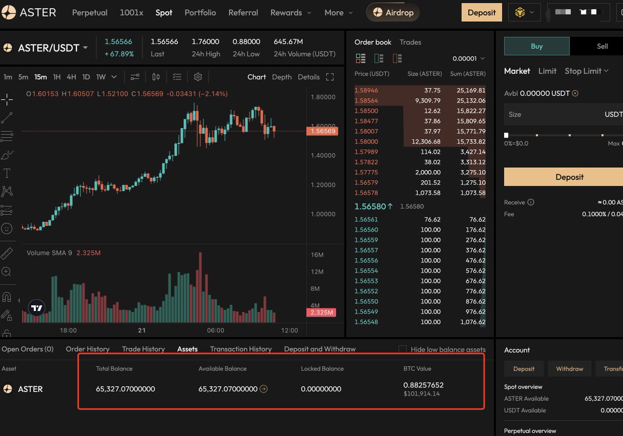This screenshot has height=436, width=623.
Task: Open the chart checklist templates icon
Action: click(177, 77)
